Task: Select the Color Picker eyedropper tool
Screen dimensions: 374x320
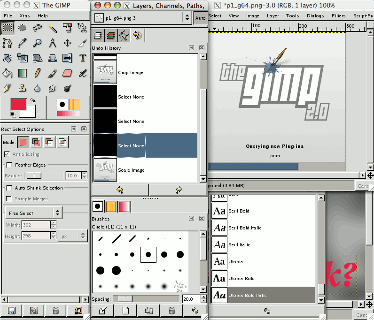Action: (22, 43)
